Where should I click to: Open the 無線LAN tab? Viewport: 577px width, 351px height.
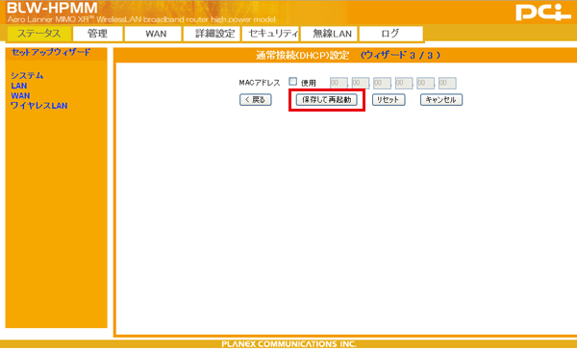click(329, 34)
